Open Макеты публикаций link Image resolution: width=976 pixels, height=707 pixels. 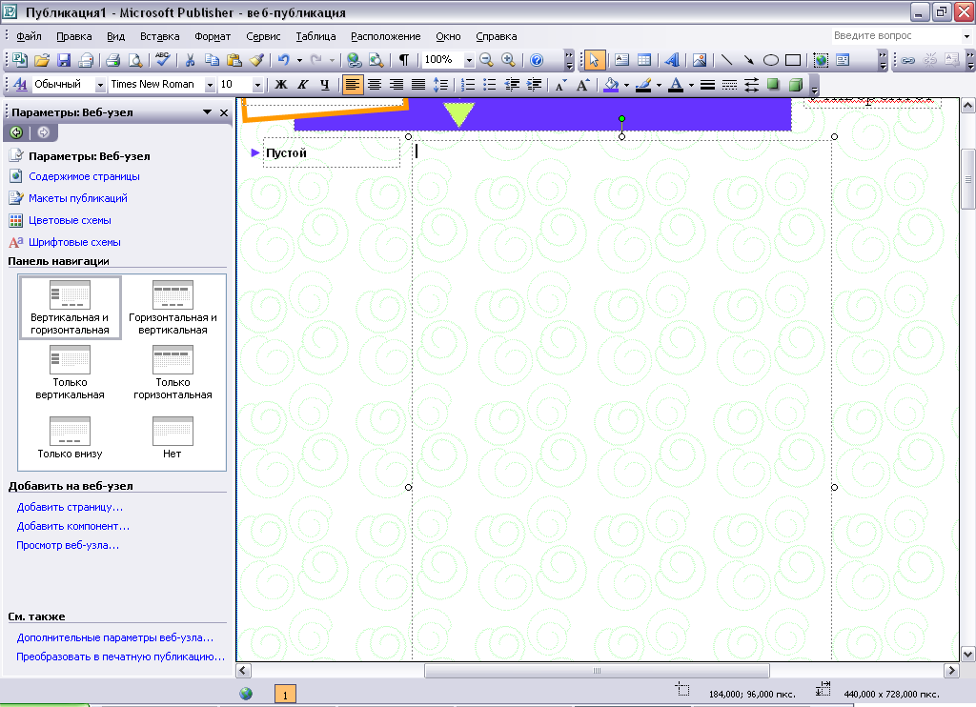click(78, 198)
